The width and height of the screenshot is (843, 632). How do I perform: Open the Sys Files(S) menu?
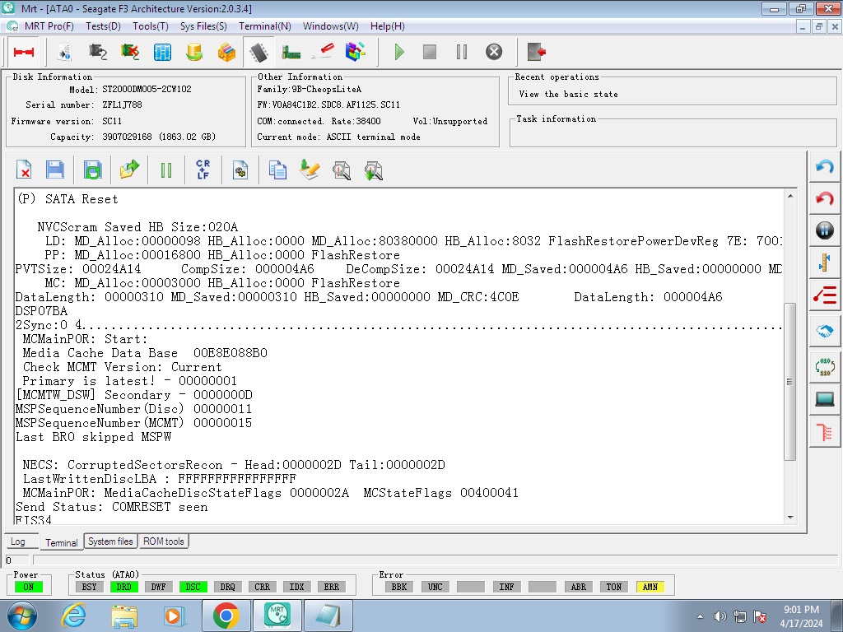pyautogui.click(x=203, y=26)
